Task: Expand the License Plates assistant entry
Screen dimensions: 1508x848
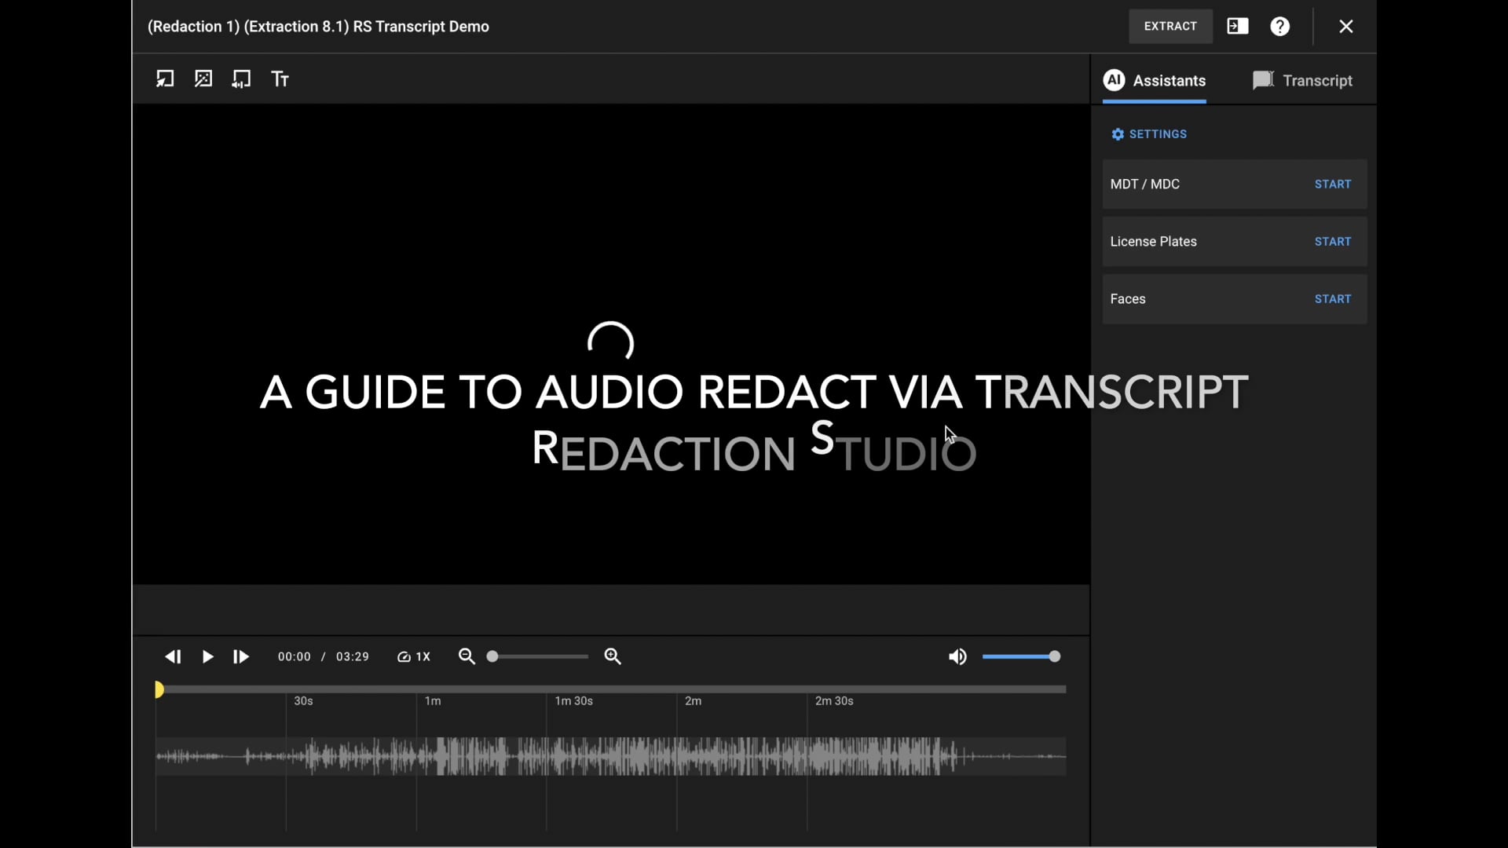Action: [1154, 241]
